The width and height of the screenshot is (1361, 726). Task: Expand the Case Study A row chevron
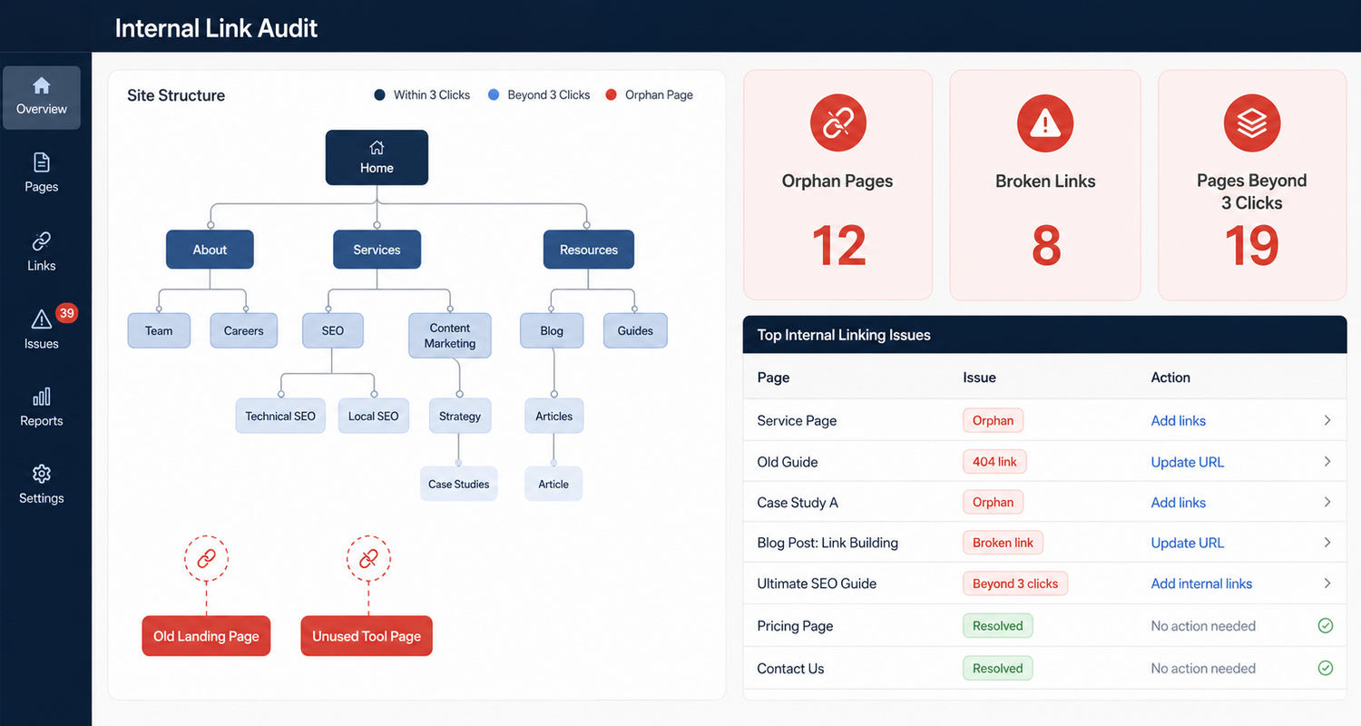[1327, 502]
